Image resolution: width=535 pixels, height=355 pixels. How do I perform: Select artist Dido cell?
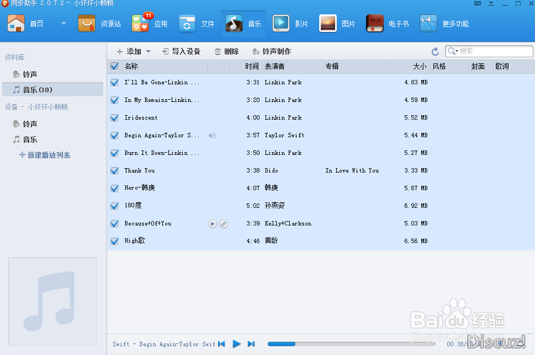[272, 170]
